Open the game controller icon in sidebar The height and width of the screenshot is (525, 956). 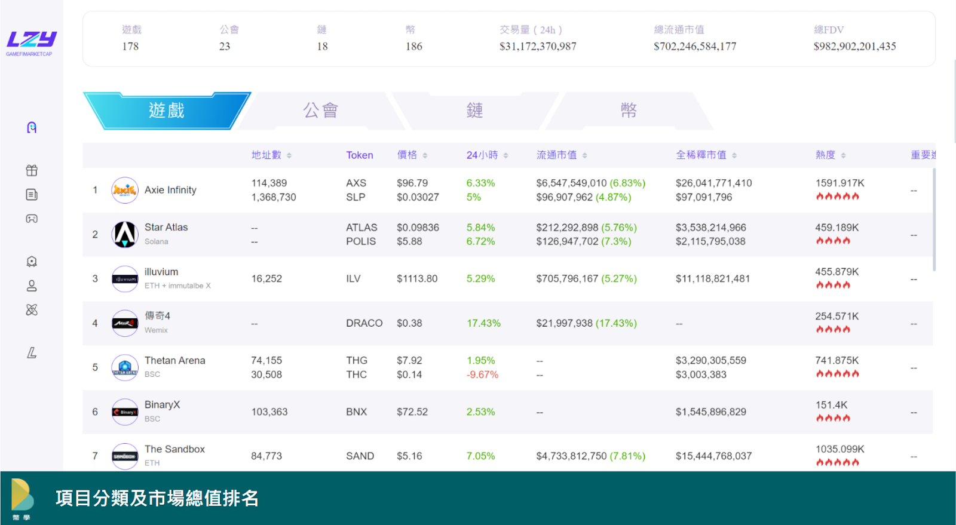click(x=32, y=219)
